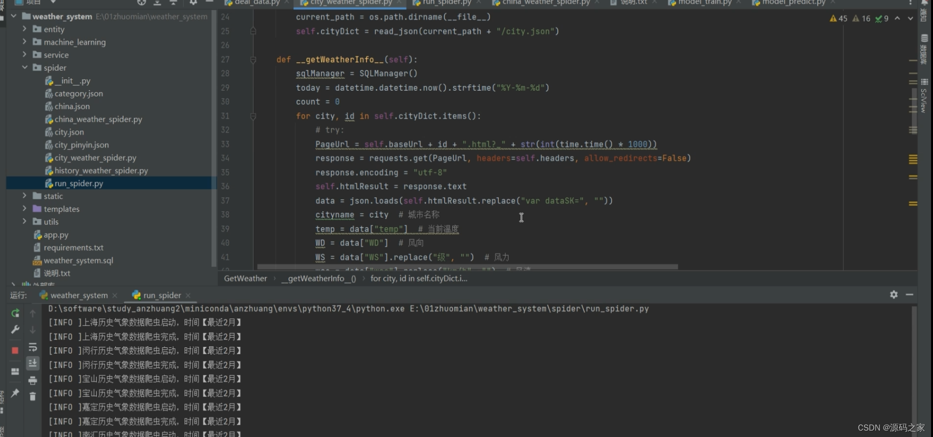
Task: Rerun the run_spider script
Action: click(15, 313)
